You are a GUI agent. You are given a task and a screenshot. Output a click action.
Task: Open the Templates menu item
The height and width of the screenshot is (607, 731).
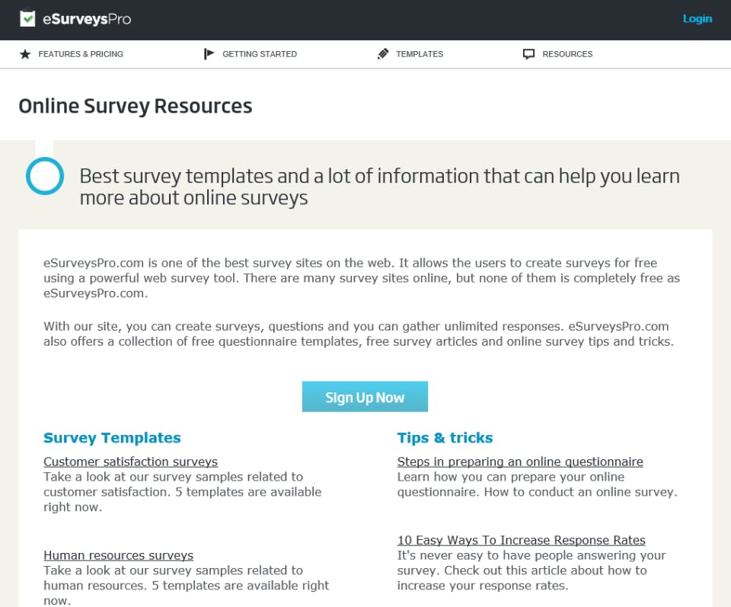pos(420,54)
